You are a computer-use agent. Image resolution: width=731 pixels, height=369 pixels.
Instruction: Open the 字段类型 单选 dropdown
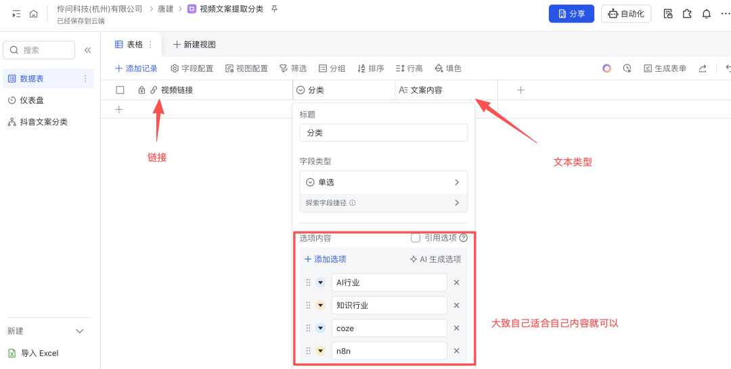383,182
